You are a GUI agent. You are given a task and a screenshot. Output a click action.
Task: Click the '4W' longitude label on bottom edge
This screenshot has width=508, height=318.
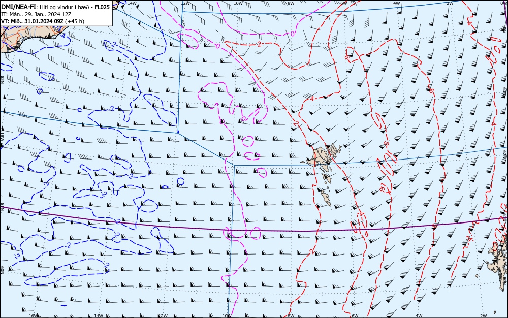click(419, 316)
